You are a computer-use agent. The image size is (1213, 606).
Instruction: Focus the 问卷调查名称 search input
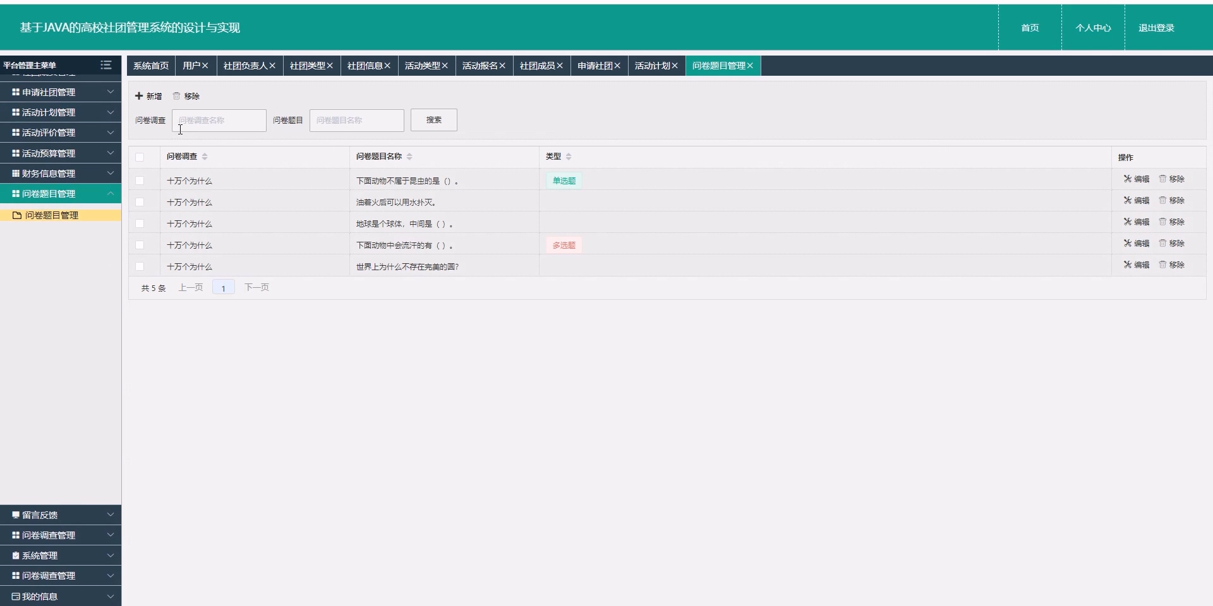pyautogui.click(x=219, y=120)
